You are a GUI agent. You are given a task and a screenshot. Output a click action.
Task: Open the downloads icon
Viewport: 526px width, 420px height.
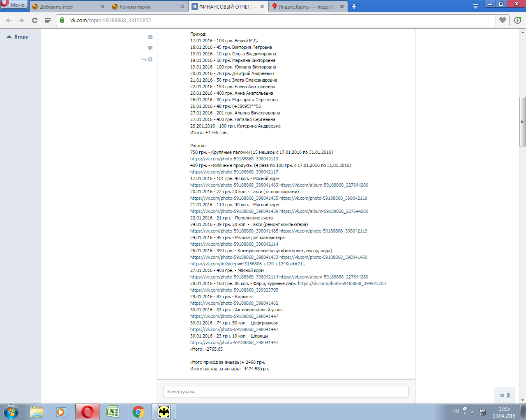point(517,20)
